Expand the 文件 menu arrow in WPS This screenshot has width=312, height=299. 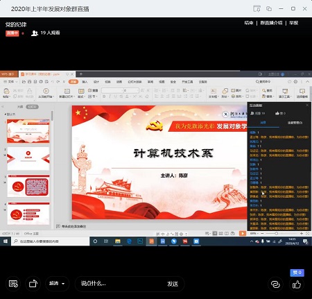17,82
